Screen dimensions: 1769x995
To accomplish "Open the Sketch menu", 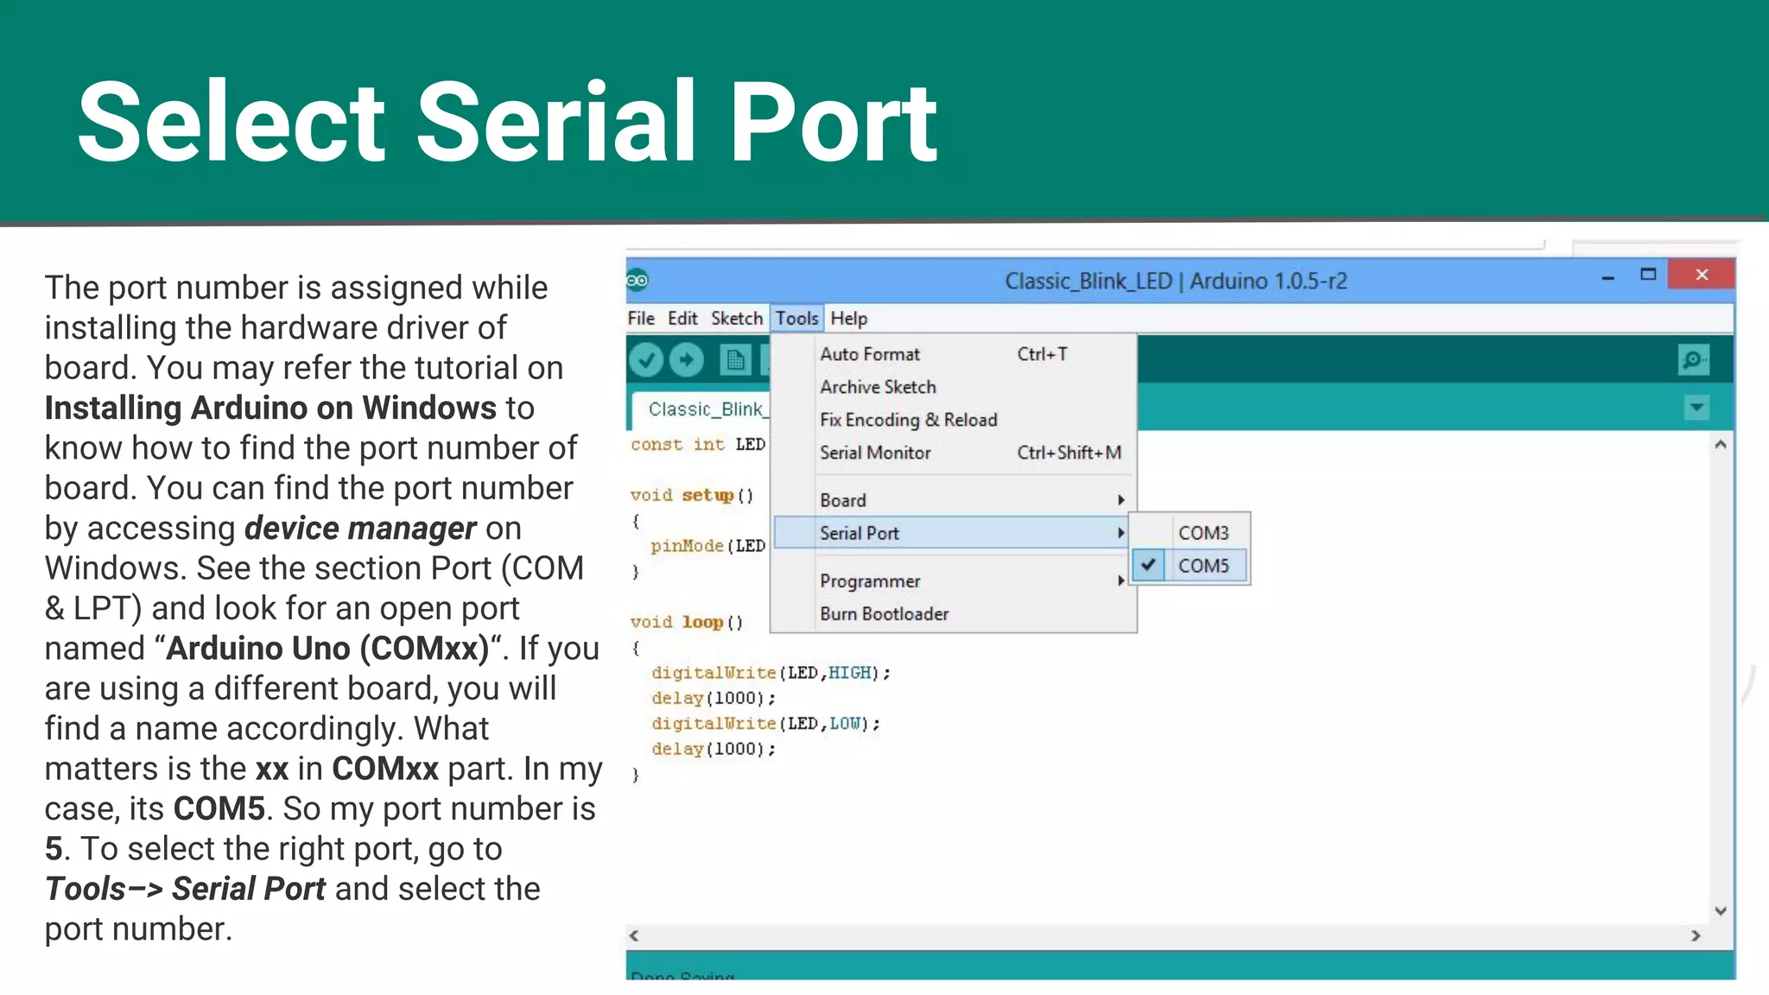I will (x=736, y=319).
